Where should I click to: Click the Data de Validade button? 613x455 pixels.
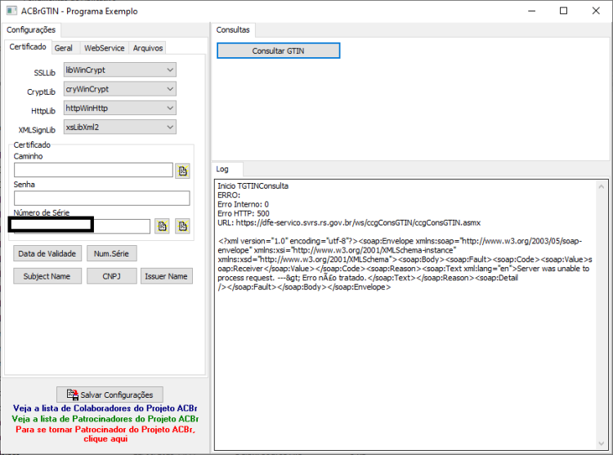point(47,253)
